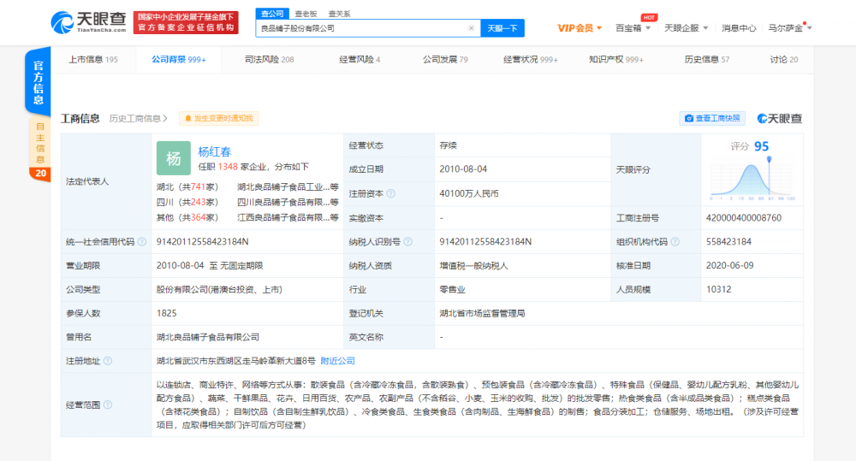Click the 40100万人民币 registered capital value
Image resolution: width=856 pixels, height=461 pixels.
pos(469,193)
